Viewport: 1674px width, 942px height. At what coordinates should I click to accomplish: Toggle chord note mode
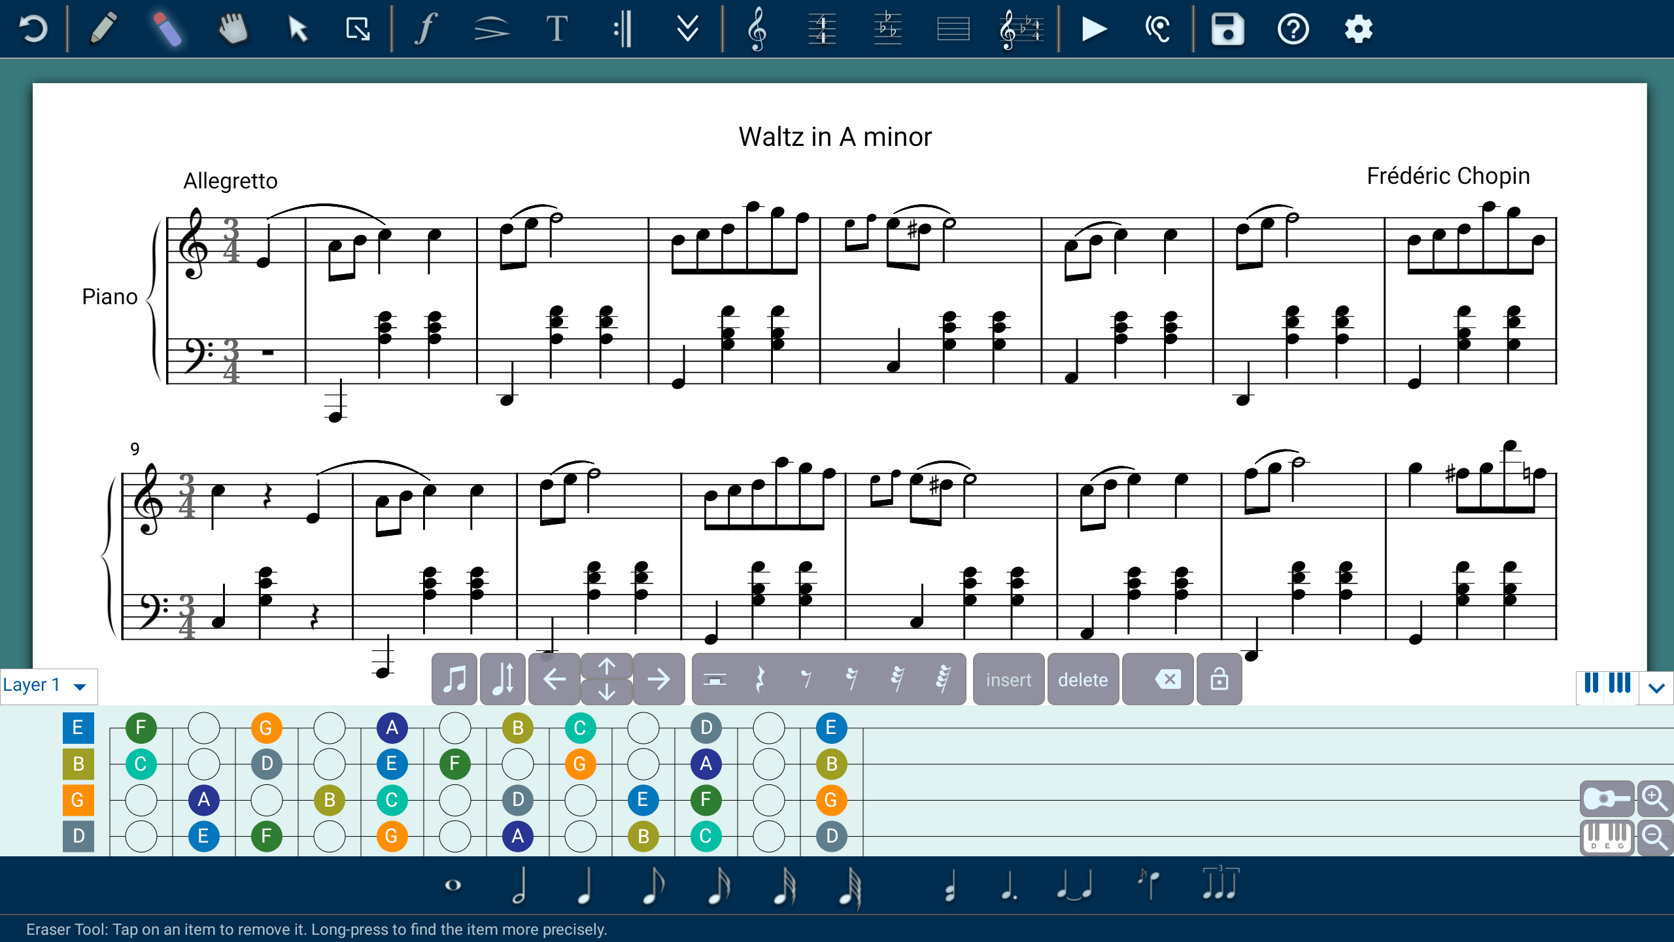[950, 885]
